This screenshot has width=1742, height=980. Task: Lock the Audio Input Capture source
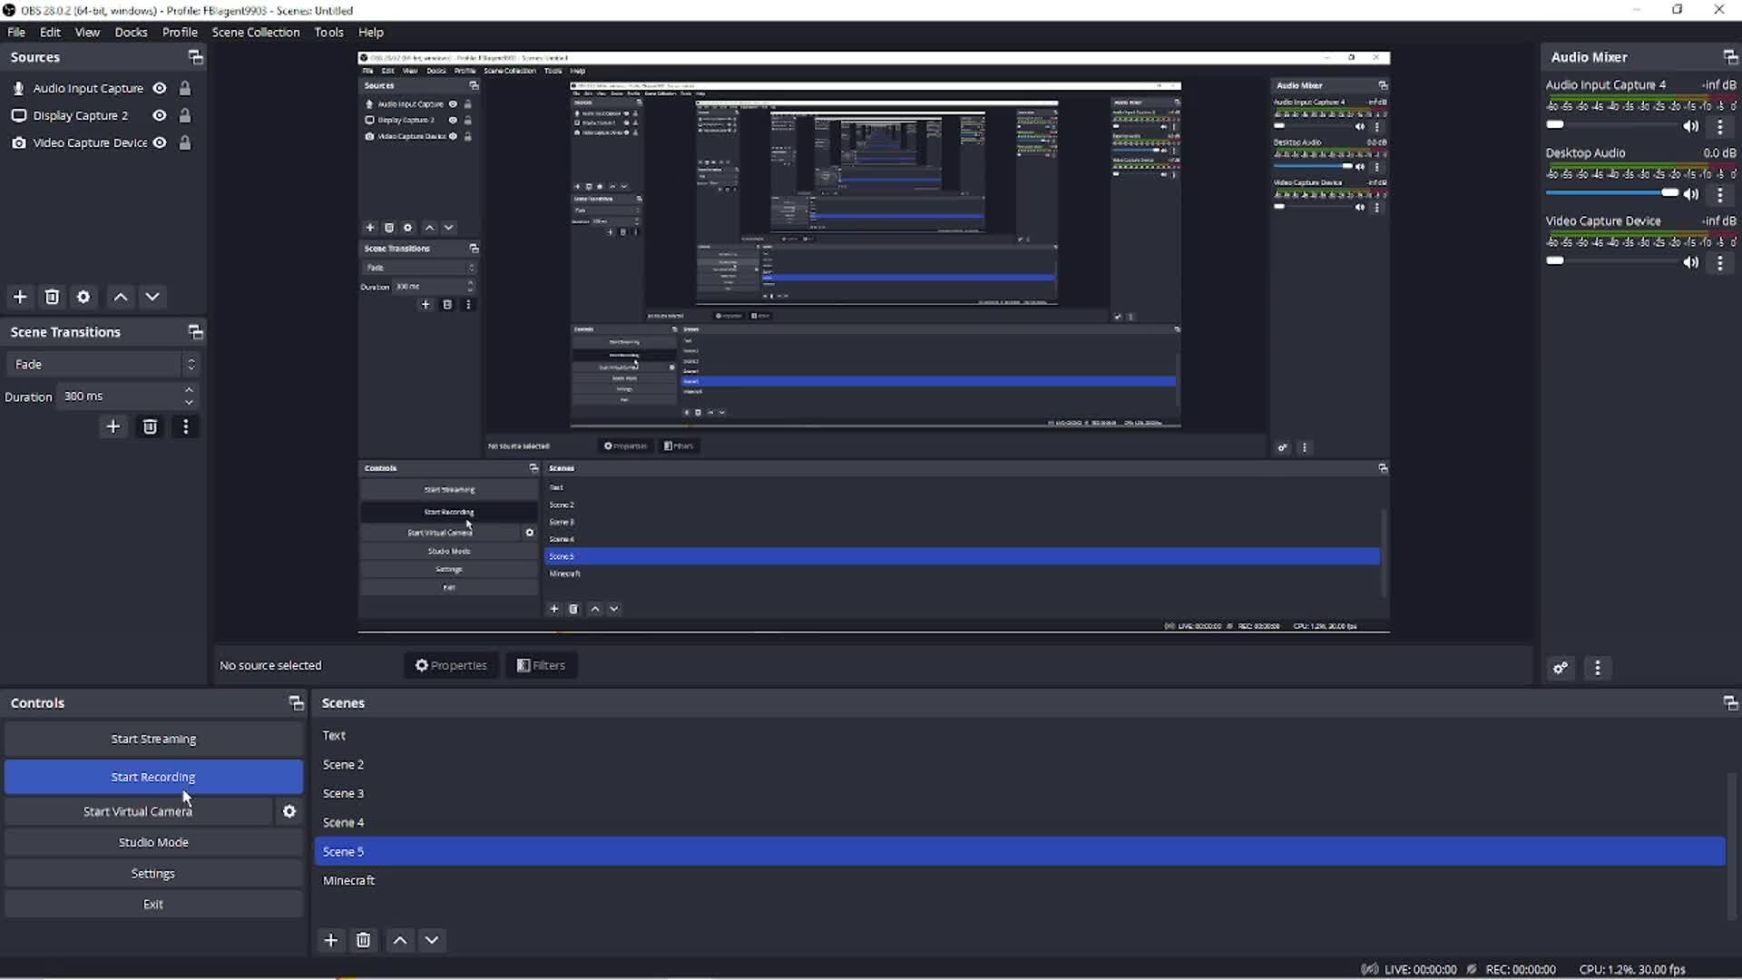pyautogui.click(x=185, y=88)
